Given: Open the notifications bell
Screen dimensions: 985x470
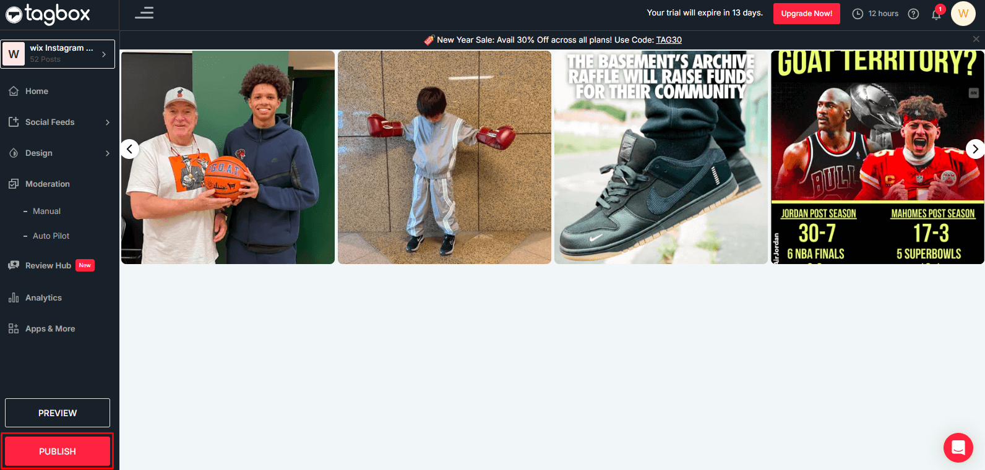Looking at the screenshot, I should coord(936,14).
